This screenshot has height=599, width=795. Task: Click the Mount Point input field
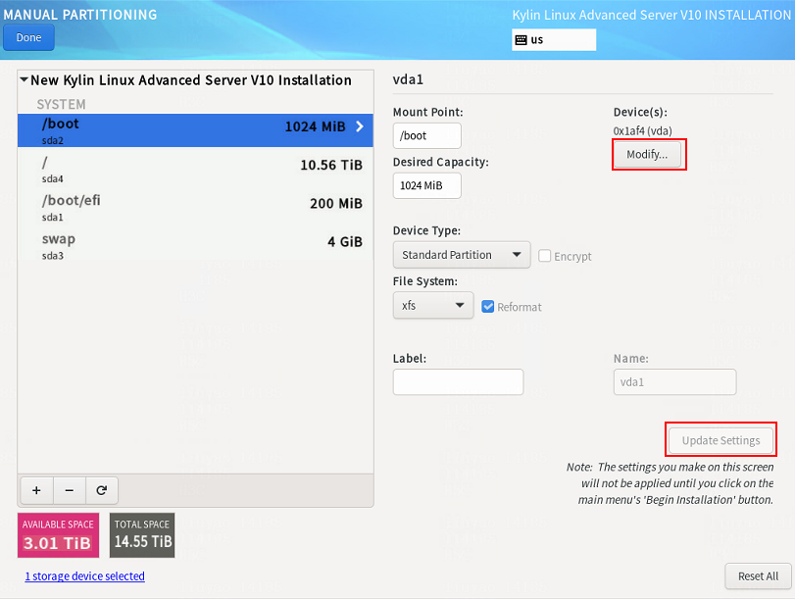point(426,135)
